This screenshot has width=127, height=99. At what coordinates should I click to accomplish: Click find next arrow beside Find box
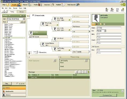click(x=24, y=22)
